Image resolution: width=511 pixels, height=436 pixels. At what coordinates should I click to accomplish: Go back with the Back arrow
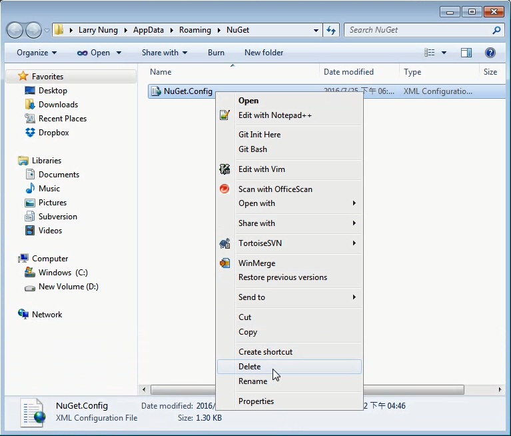point(15,30)
